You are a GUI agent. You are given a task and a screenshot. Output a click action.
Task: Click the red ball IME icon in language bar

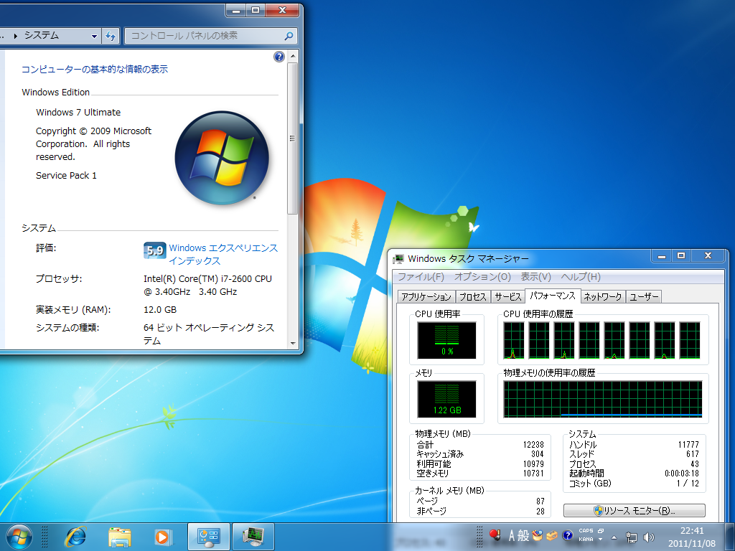click(495, 534)
